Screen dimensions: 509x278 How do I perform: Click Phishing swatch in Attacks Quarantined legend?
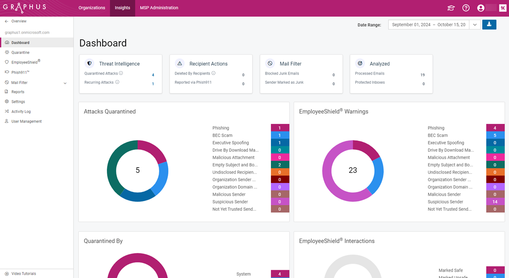[x=280, y=128]
